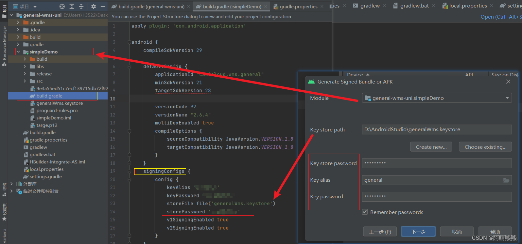Image resolution: width=522 pixels, height=244 pixels.
Task: Expand the top-level build folder
Action: pyautogui.click(x=18, y=37)
